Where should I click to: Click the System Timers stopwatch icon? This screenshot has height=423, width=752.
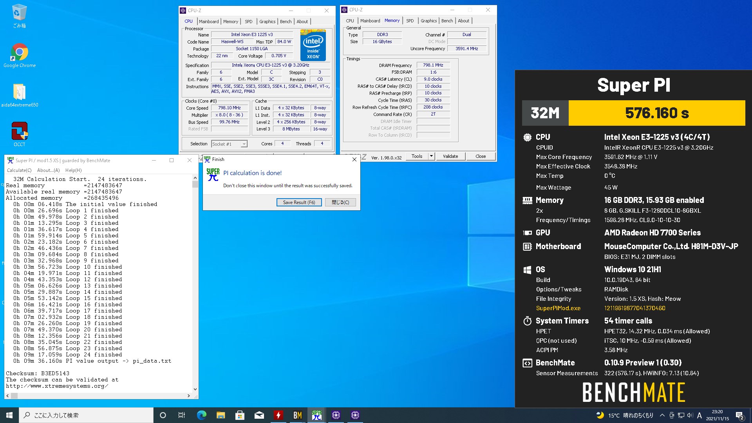click(x=527, y=321)
